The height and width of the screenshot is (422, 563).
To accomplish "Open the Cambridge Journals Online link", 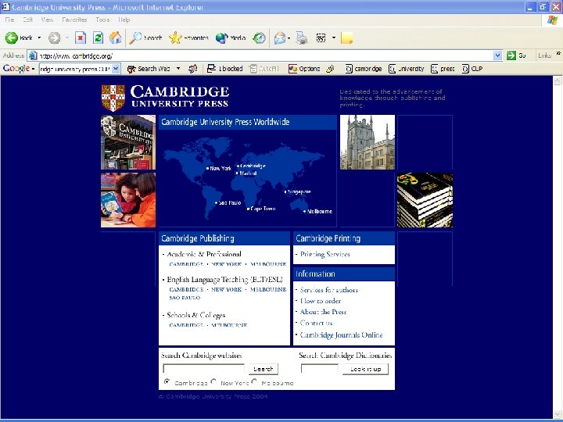I will (x=342, y=335).
